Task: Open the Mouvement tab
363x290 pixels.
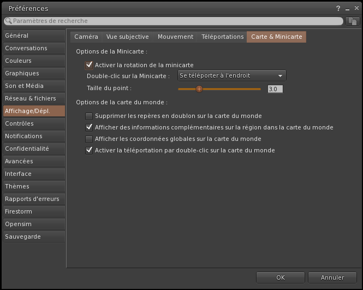Action: coord(175,37)
